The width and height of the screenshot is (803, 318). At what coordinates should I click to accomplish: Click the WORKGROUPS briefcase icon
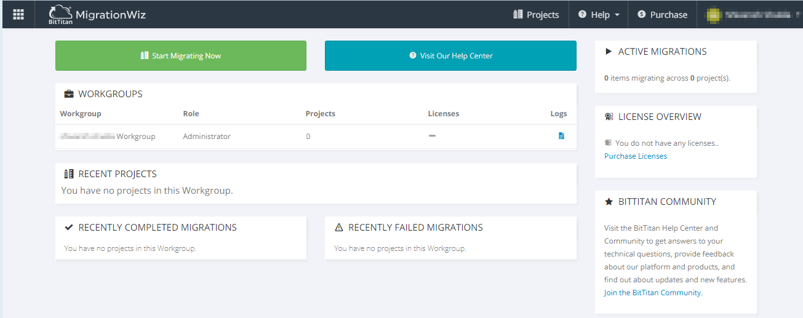(69, 94)
